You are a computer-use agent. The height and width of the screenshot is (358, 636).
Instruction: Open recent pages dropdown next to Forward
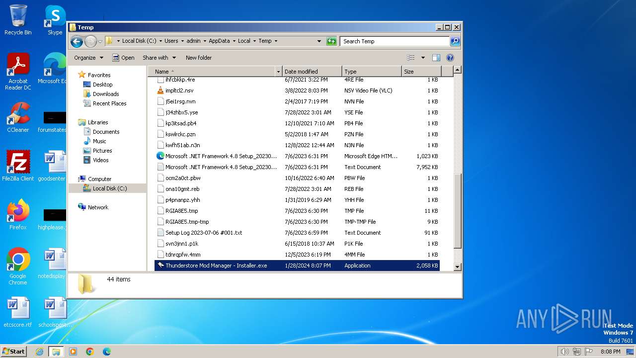click(100, 41)
